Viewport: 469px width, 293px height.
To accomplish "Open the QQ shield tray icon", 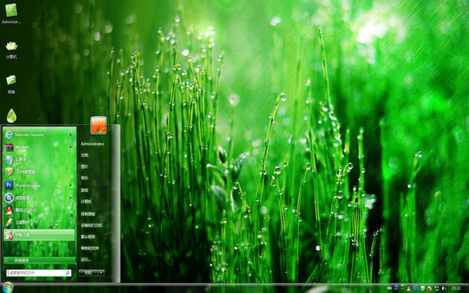I will (423, 288).
